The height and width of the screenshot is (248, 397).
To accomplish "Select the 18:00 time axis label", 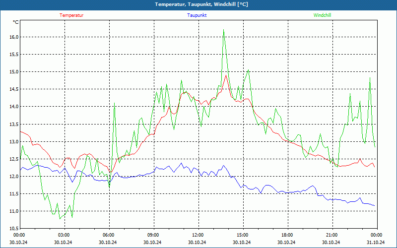I will pyautogui.click(x=287, y=235).
